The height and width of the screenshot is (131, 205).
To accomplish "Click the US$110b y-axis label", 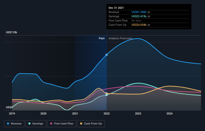I will click(11, 32).
